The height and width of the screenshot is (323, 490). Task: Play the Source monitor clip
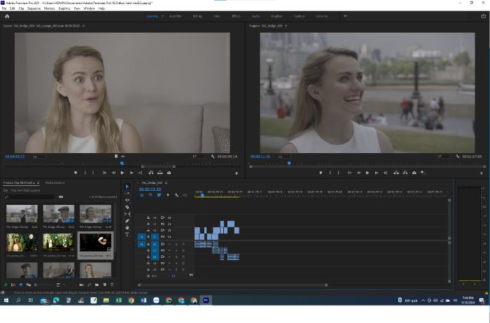(x=122, y=173)
